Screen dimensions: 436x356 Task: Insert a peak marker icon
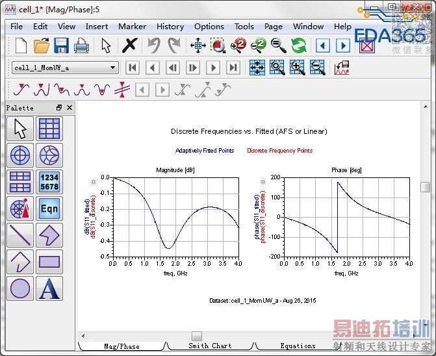click(42, 90)
